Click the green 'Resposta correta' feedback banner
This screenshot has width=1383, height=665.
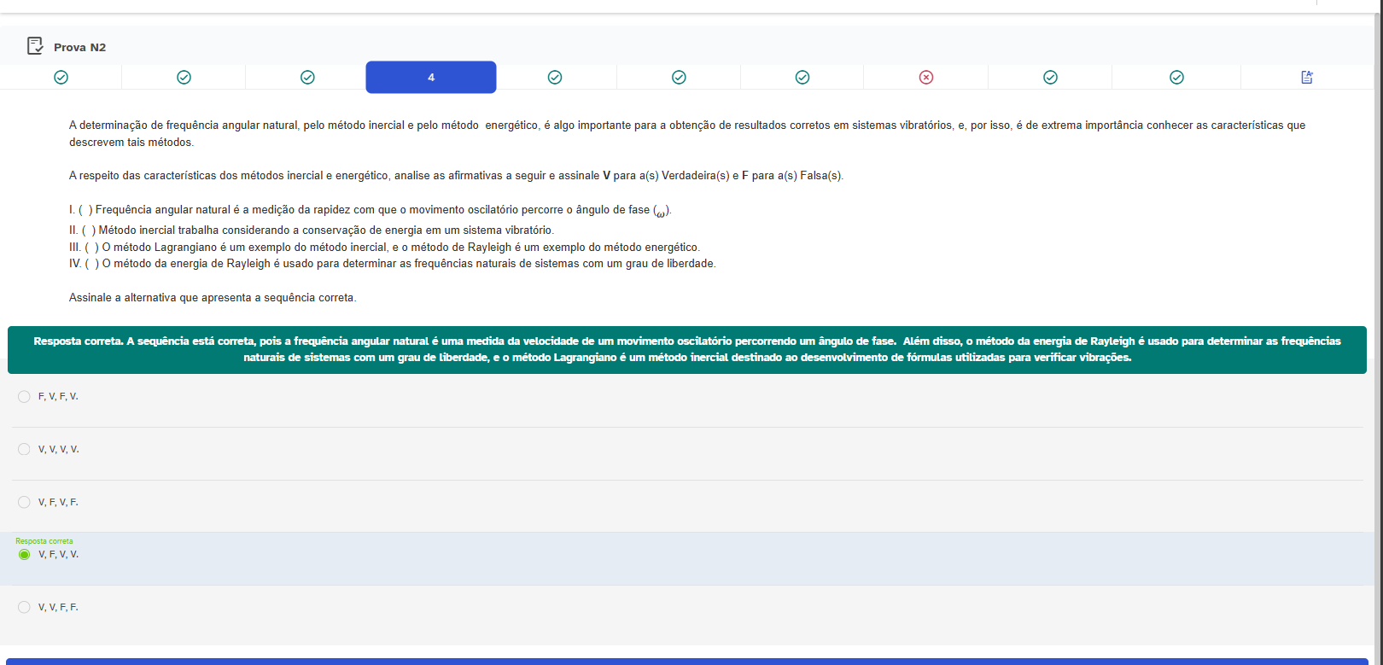[686, 350]
